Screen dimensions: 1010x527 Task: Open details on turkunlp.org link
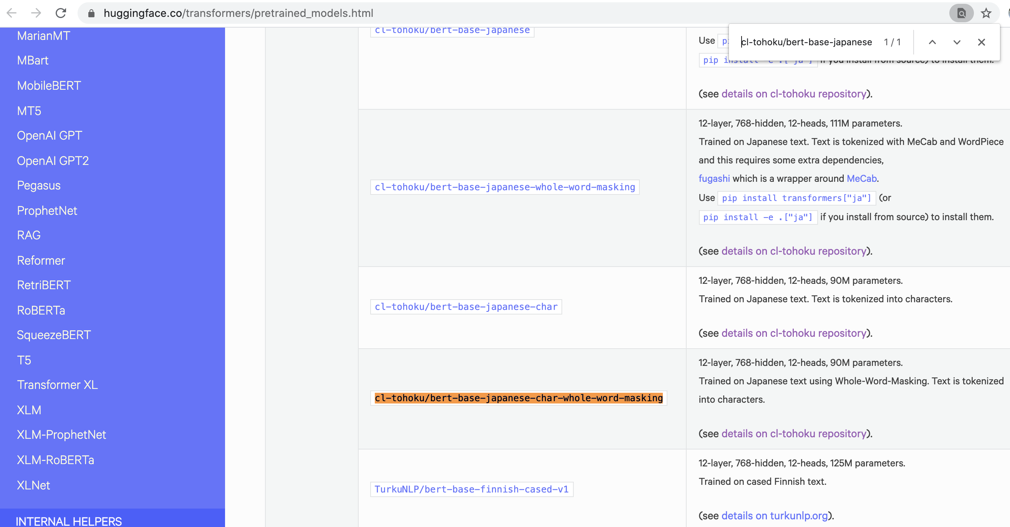point(774,515)
